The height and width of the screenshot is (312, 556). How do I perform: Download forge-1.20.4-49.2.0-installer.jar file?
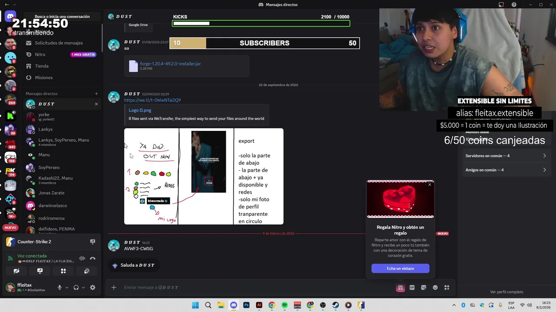point(170,64)
